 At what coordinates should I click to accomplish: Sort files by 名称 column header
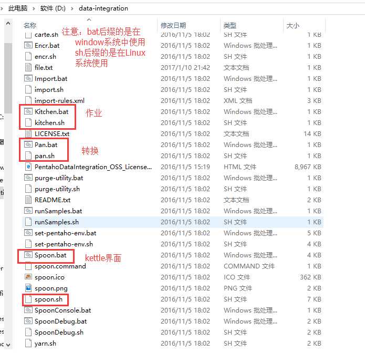pyautogui.click(x=30, y=25)
